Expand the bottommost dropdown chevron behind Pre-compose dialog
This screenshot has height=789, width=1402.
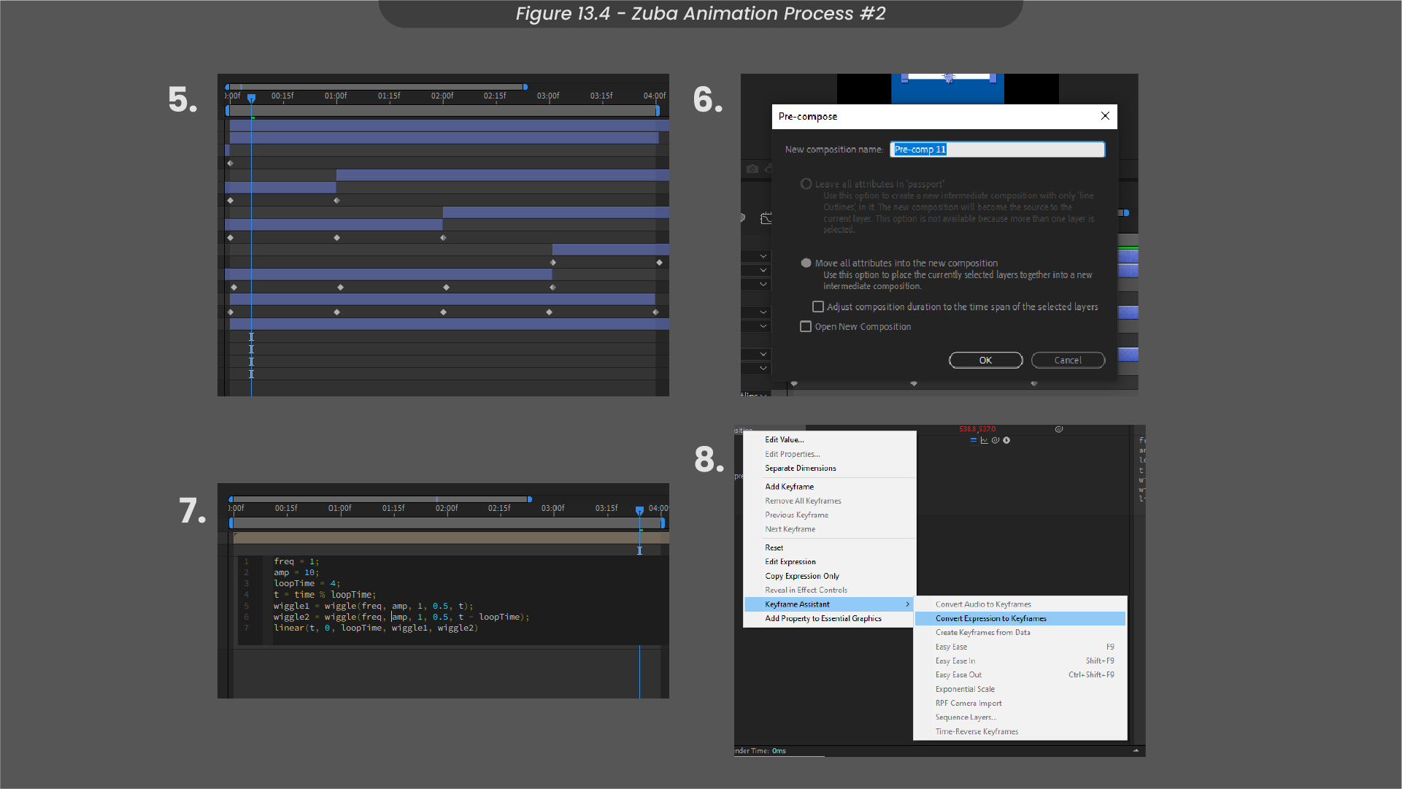click(x=763, y=368)
